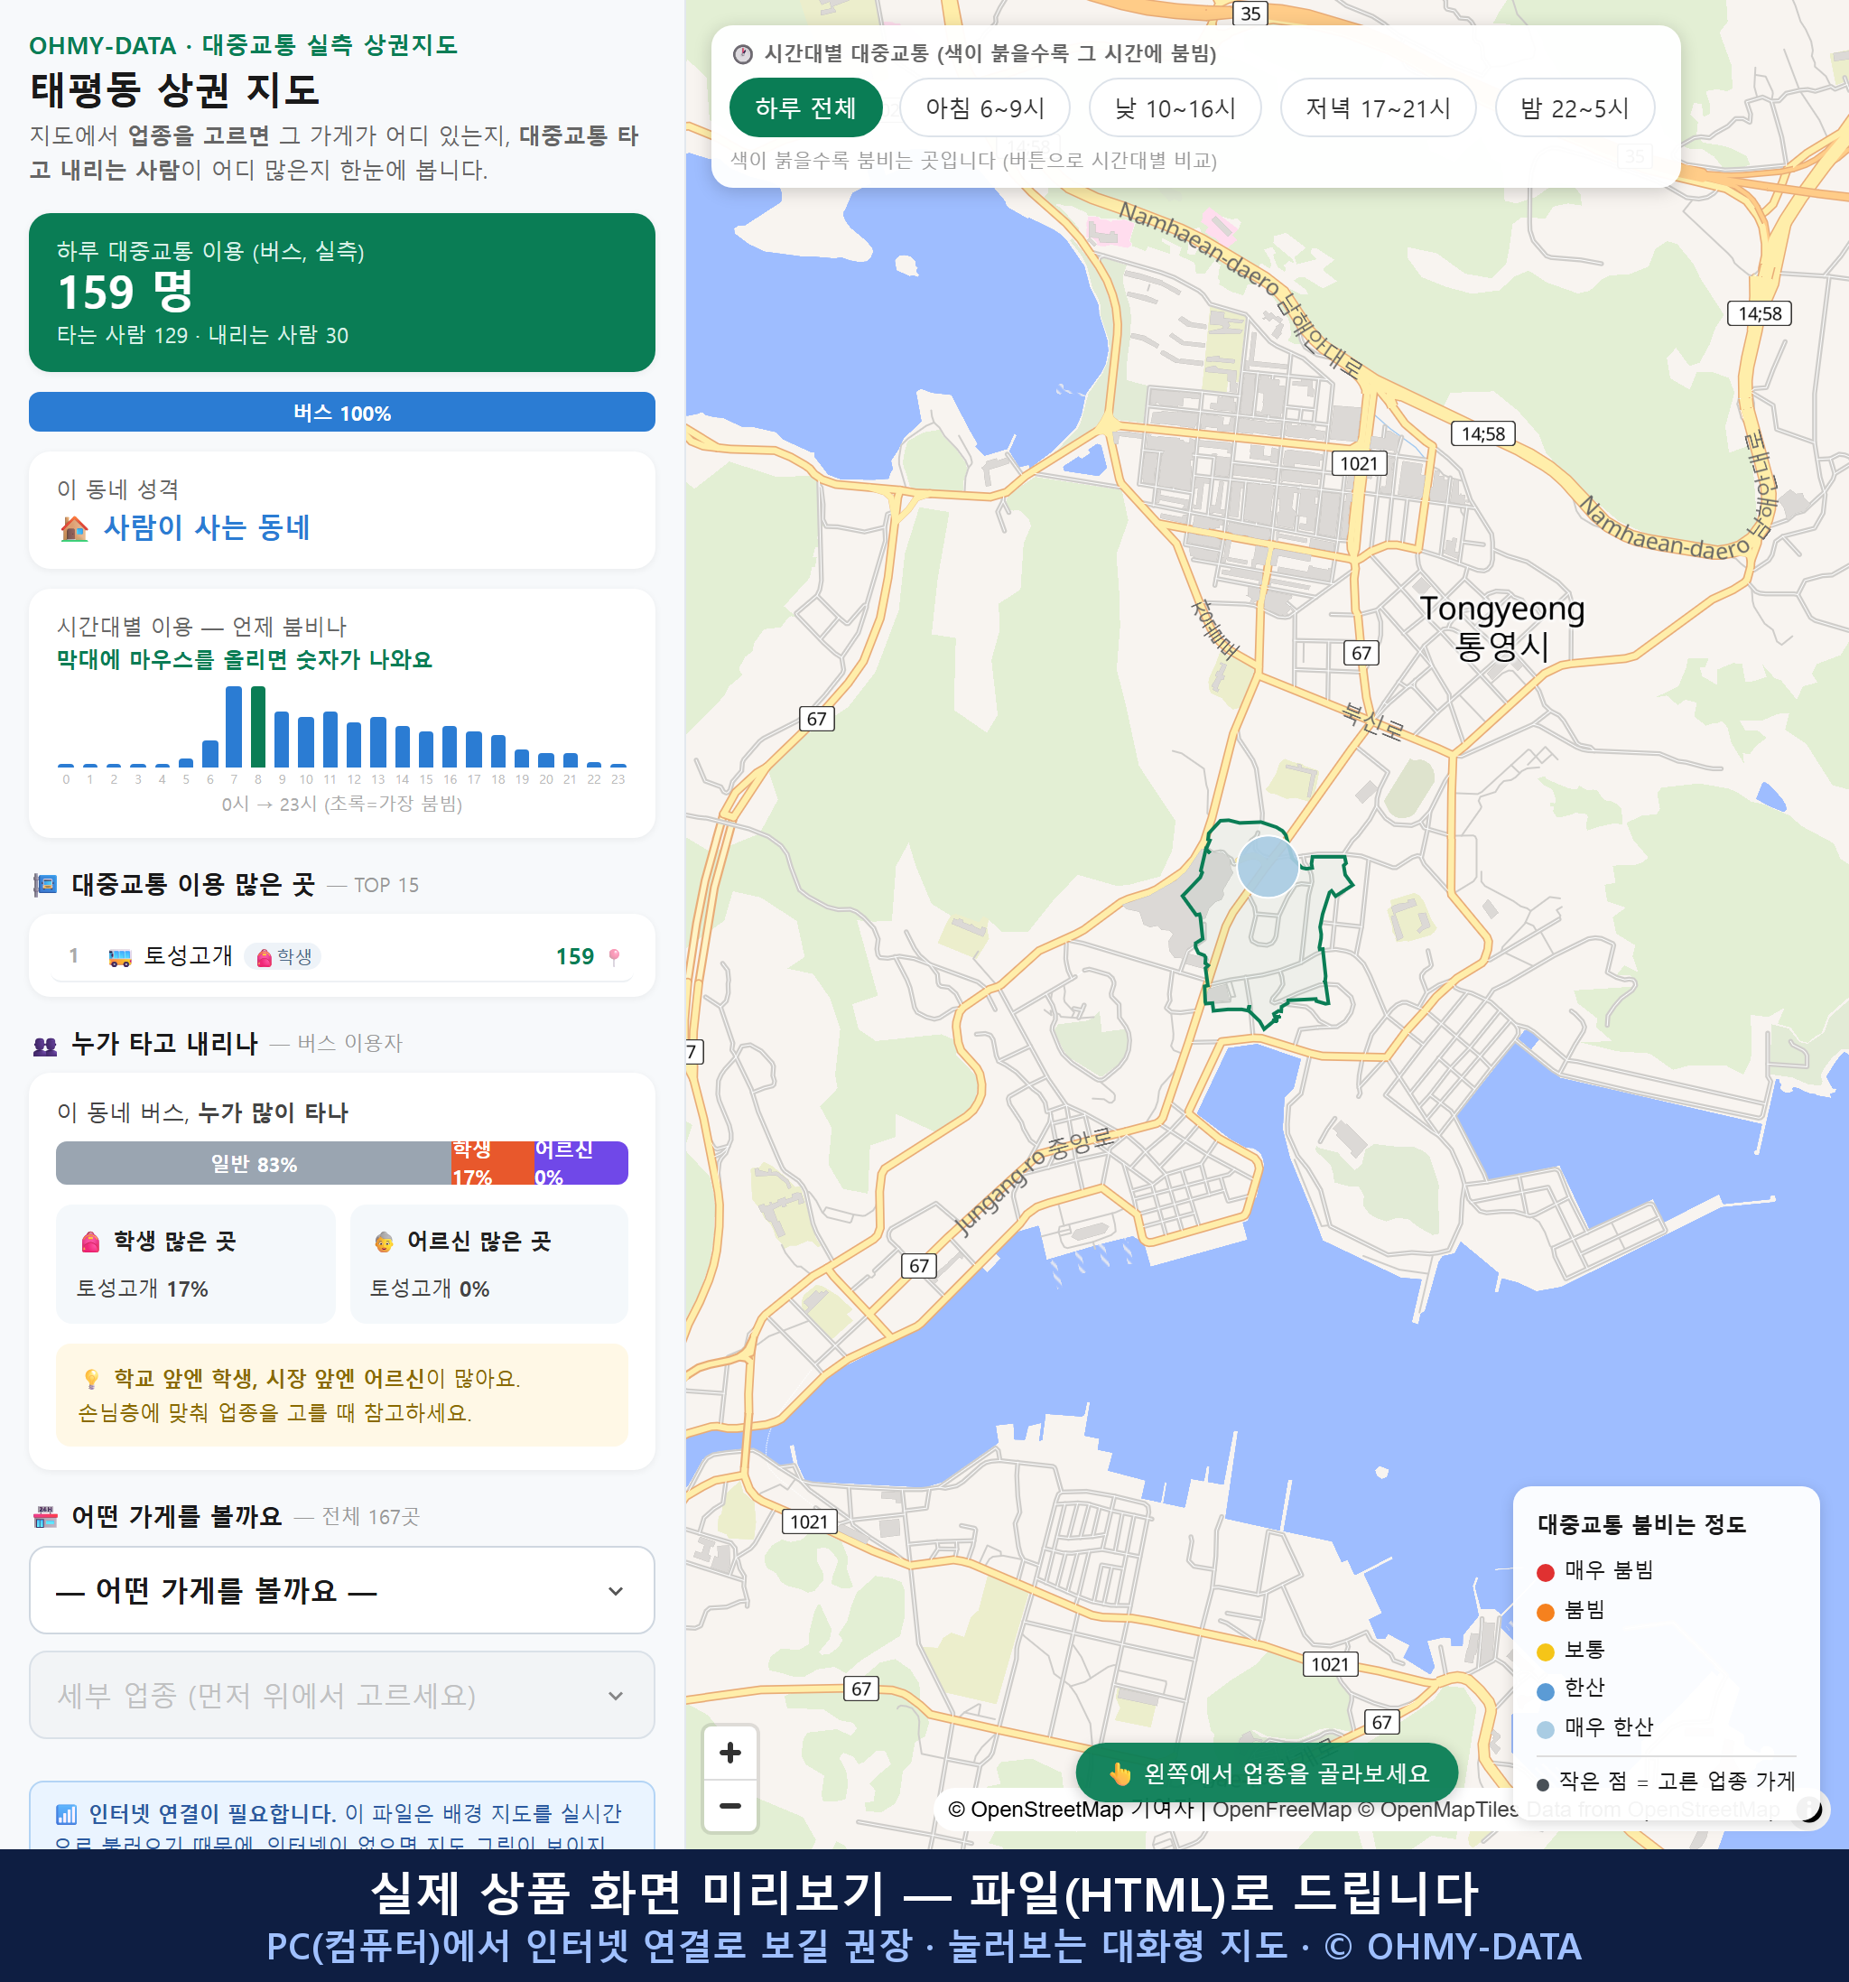Click the 태평동 상권 지도 heading
The width and height of the screenshot is (1849, 1982).
(x=175, y=89)
